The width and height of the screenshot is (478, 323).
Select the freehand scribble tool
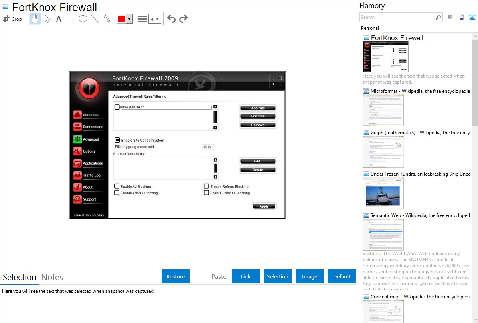click(x=107, y=19)
